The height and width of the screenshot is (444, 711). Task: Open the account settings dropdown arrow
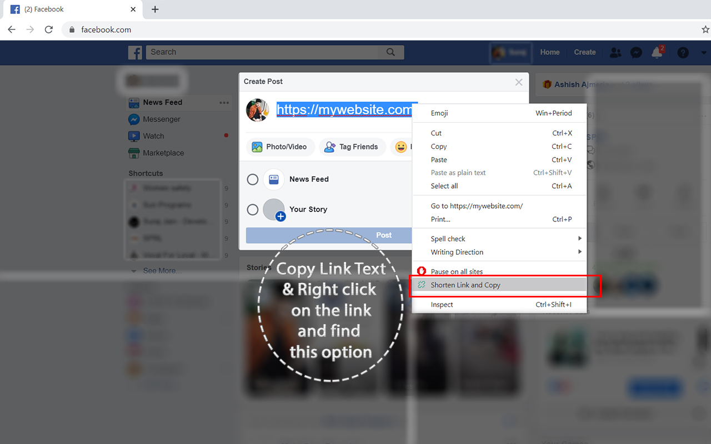[702, 52]
